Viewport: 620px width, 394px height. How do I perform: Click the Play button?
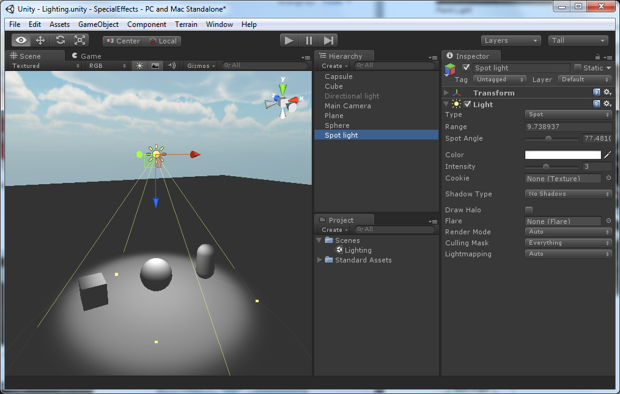click(289, 40)
